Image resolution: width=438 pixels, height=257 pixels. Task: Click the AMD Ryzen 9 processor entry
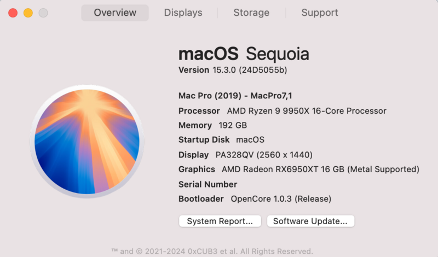(x=307, y=111)
